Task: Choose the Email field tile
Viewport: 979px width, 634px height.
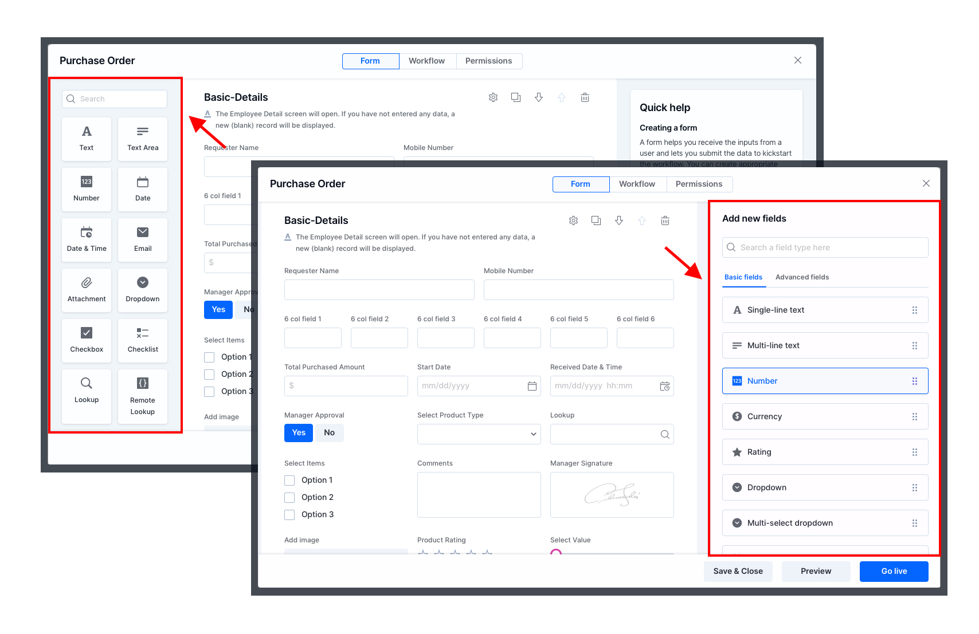Action: coord(143,240)
